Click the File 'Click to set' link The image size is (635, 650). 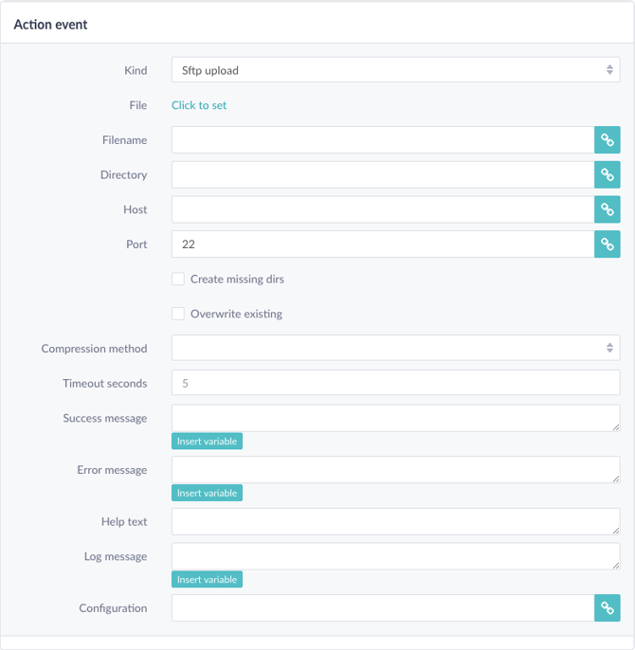tap(199, 105)
